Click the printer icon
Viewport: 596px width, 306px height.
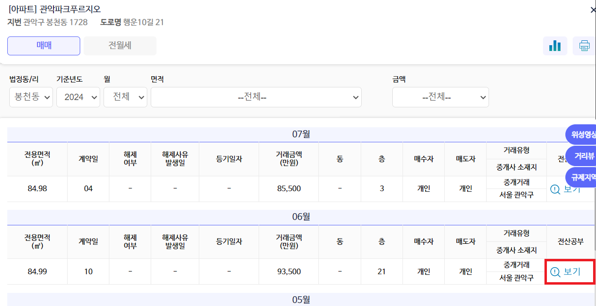point(585,46)
